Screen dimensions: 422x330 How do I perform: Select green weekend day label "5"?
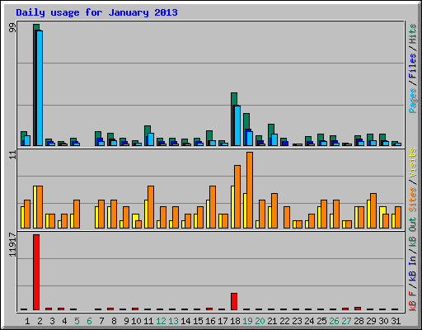(x=77, y=321)
